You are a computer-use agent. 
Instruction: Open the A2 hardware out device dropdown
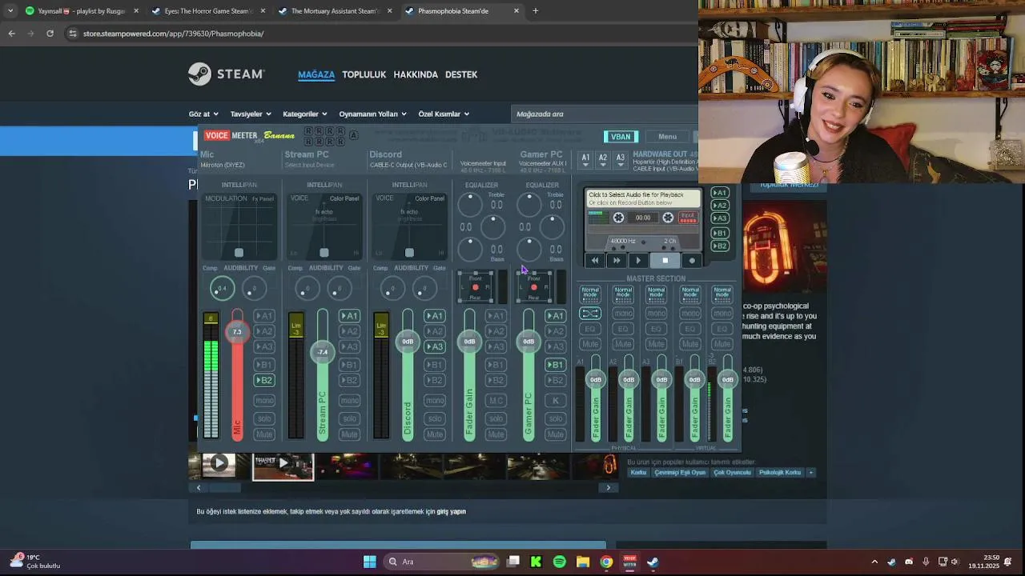coord(603,159)
